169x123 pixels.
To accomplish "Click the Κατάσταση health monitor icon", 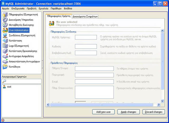I will tap(5, 41).
